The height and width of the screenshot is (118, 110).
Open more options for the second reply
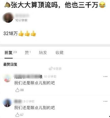click(x=105, y=101)
